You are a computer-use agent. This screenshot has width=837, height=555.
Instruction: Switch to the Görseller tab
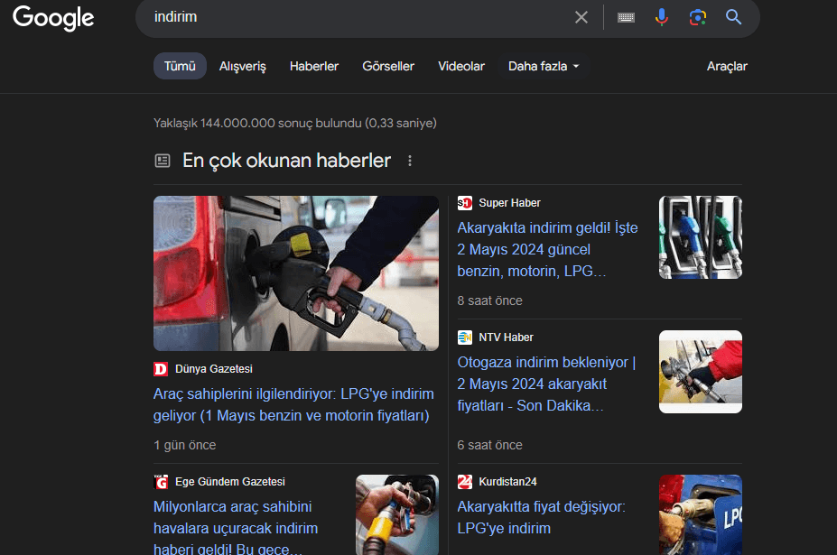click(388, 66)
